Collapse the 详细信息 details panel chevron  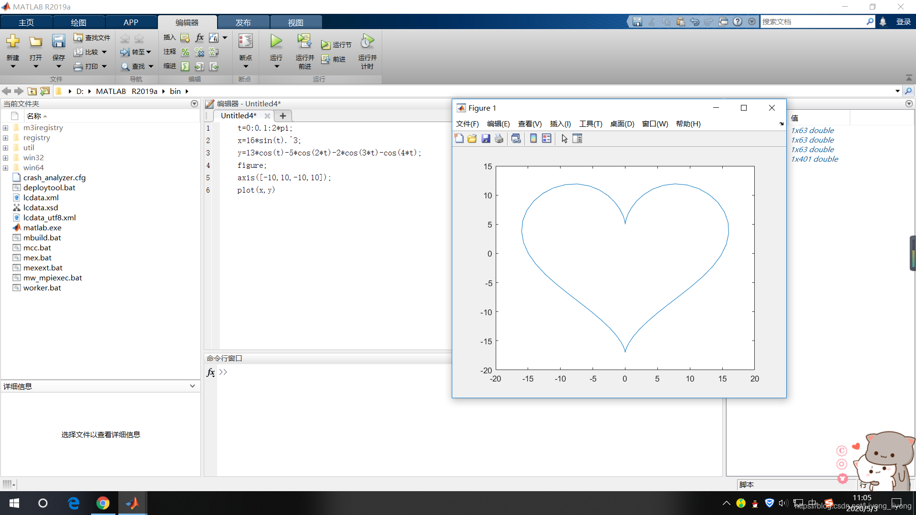point(192,386)
